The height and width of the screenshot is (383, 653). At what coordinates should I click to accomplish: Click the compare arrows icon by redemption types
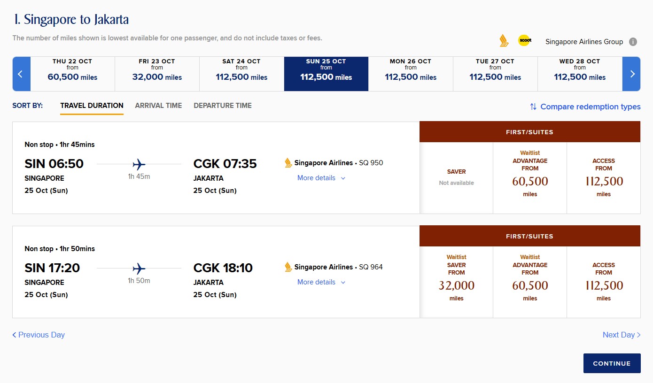(x=533, y=107)
